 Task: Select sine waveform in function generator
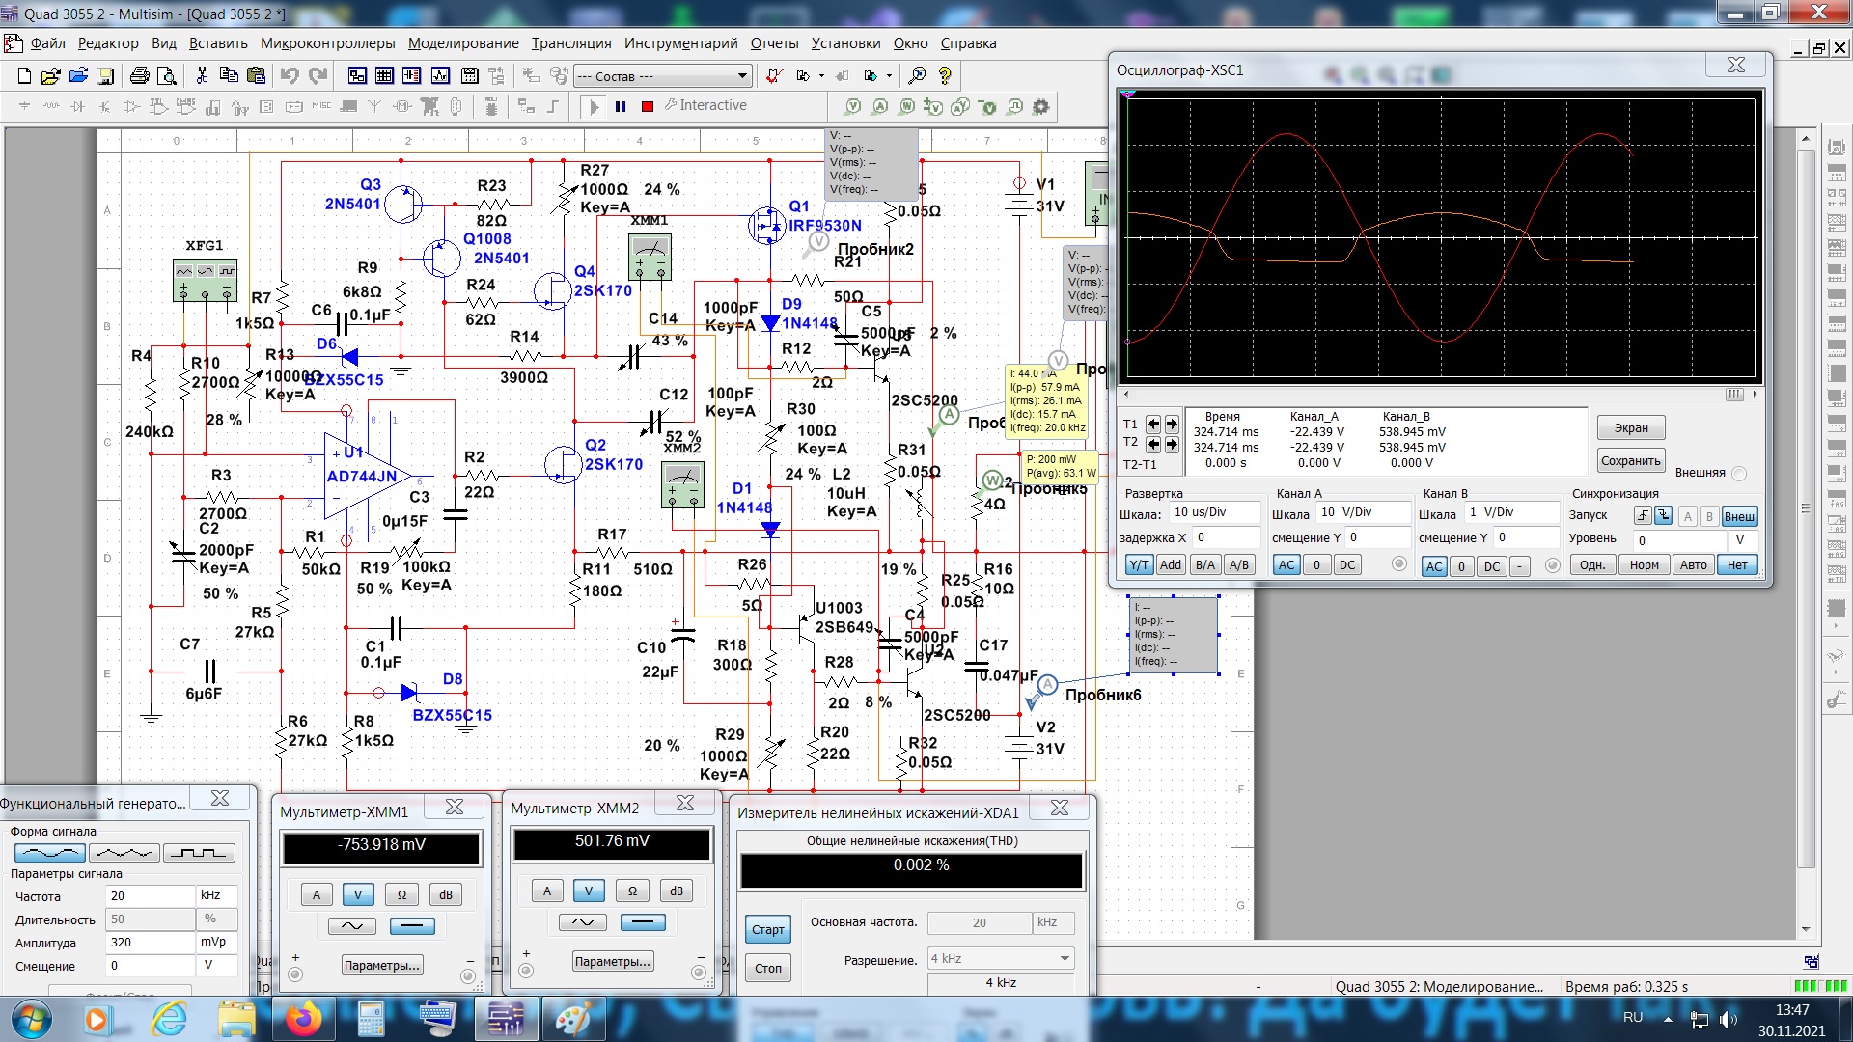pos(50,853)
